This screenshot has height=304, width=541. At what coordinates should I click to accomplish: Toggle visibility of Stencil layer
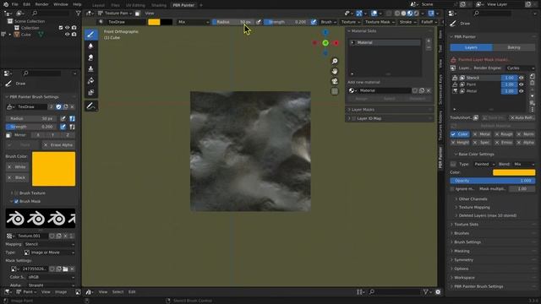coord(522,78)
